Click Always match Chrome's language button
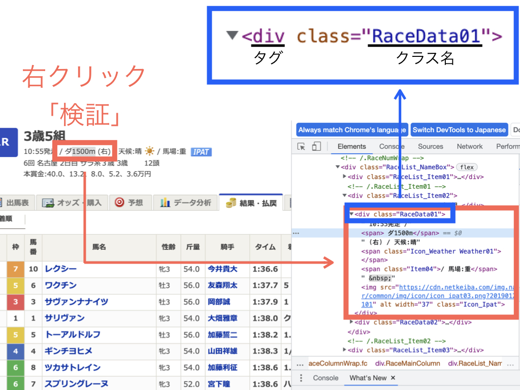 point(352,129)
